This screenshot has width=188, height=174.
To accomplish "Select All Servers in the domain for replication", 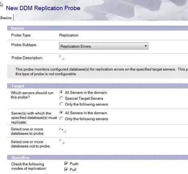I will pyautogui.click(x=61, y=113).
